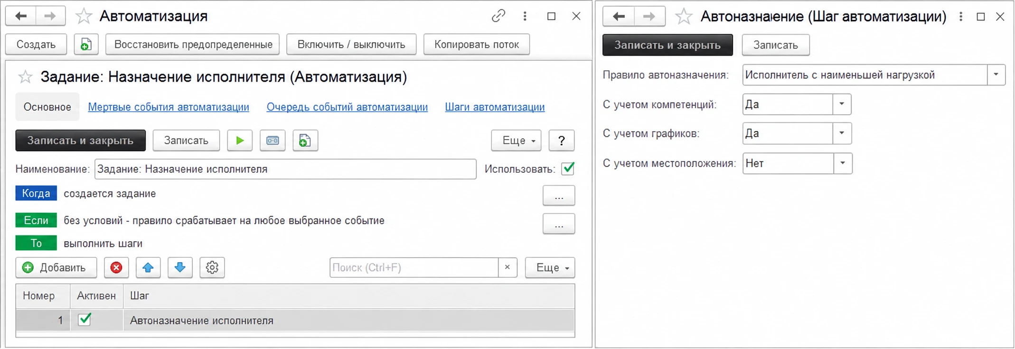Move step down with blue arrow
Image resolution: width=1015 pixels, height=349 pixels.
(180, 268)
